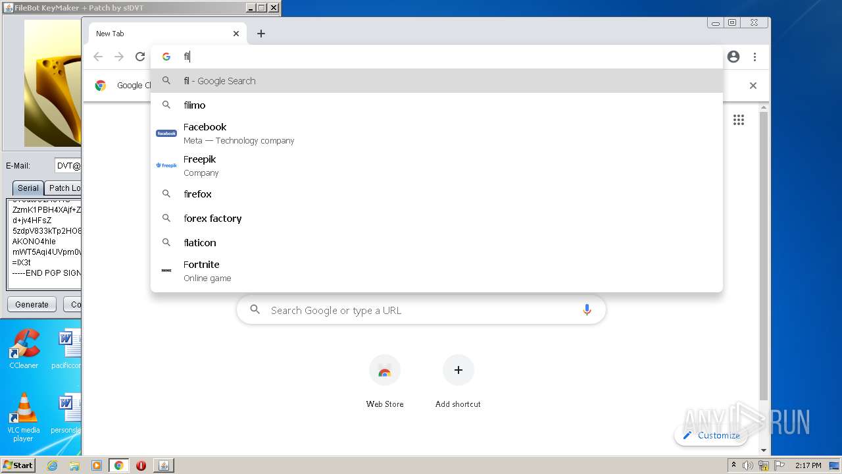842x474 pixels.
Task: Click Internet Explorer in taskbar
Action: [52, 465]
